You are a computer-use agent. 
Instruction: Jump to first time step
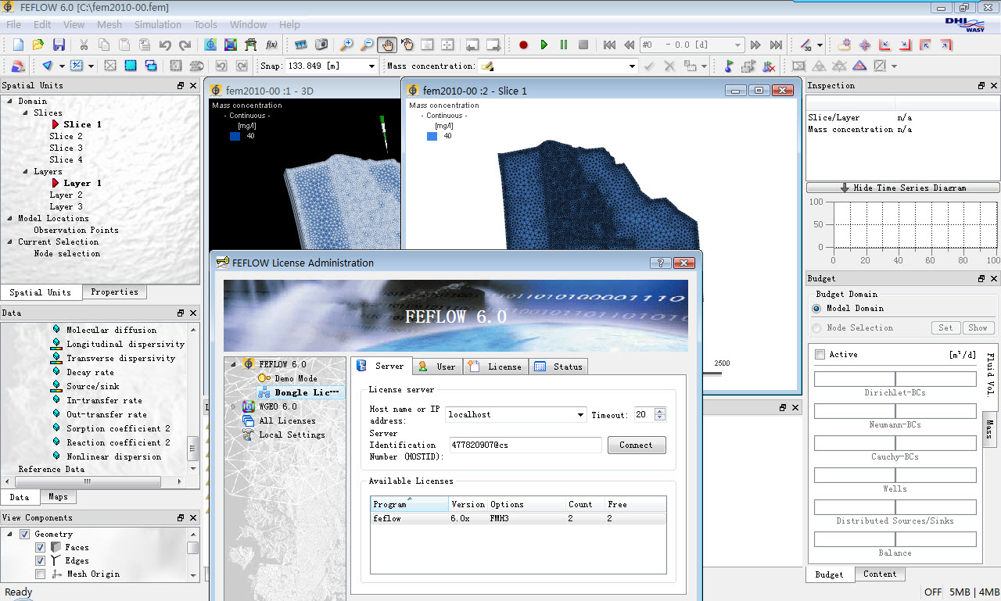click(x=609, y=45)
